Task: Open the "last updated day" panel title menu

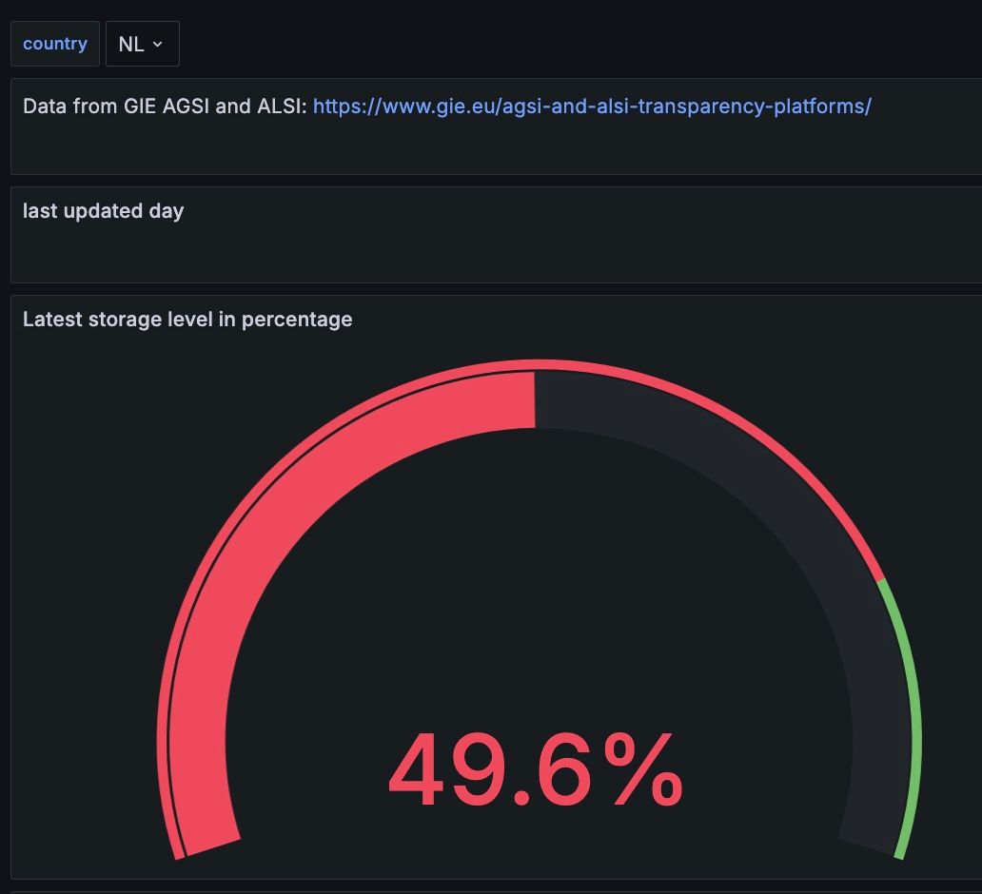Action: 103,210
